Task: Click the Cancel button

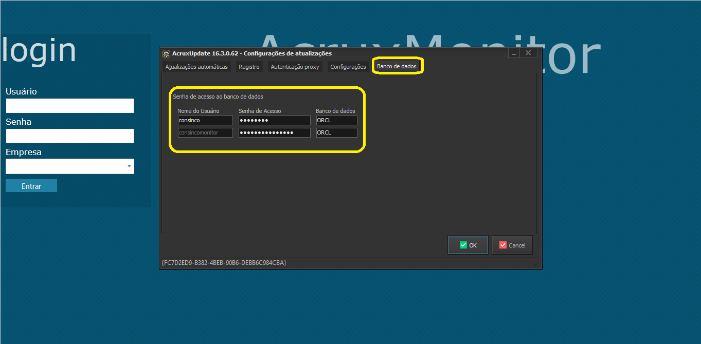Action: pyautogui.click(x=512, y=245)
